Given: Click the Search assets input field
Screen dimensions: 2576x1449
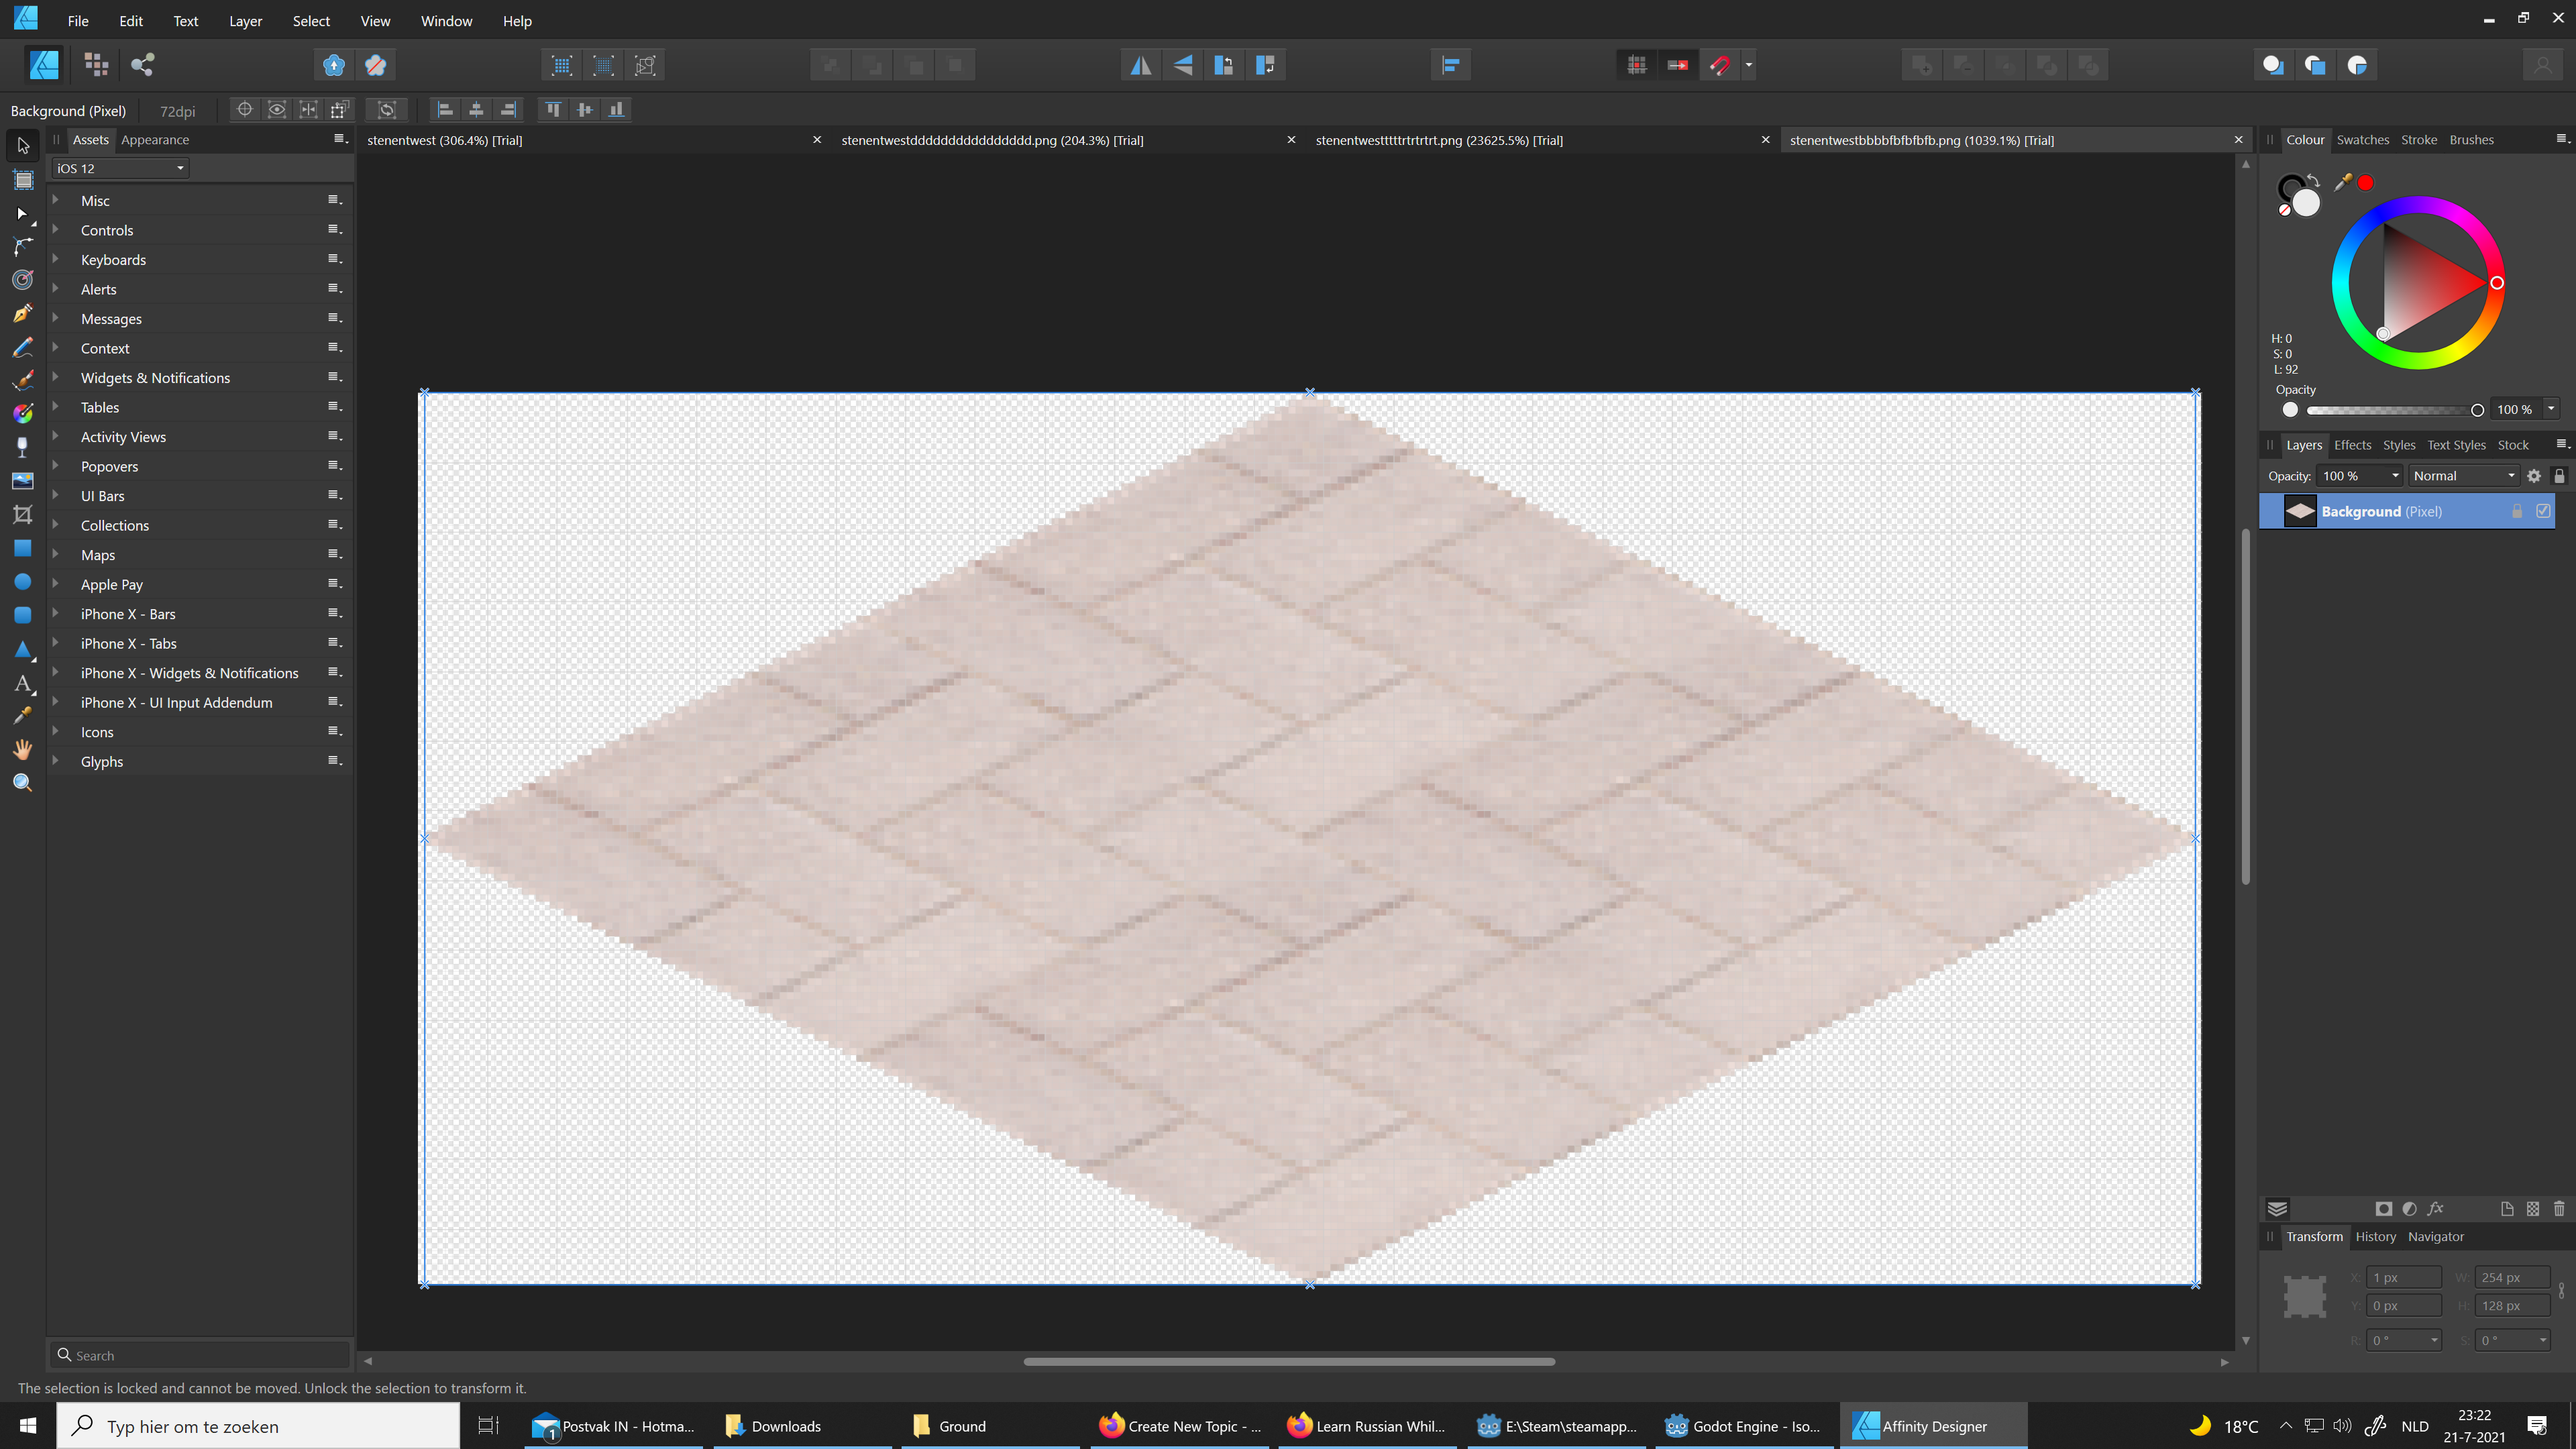Looking at the screenshot, I should pyautogui.click(x=199, y=1354).
